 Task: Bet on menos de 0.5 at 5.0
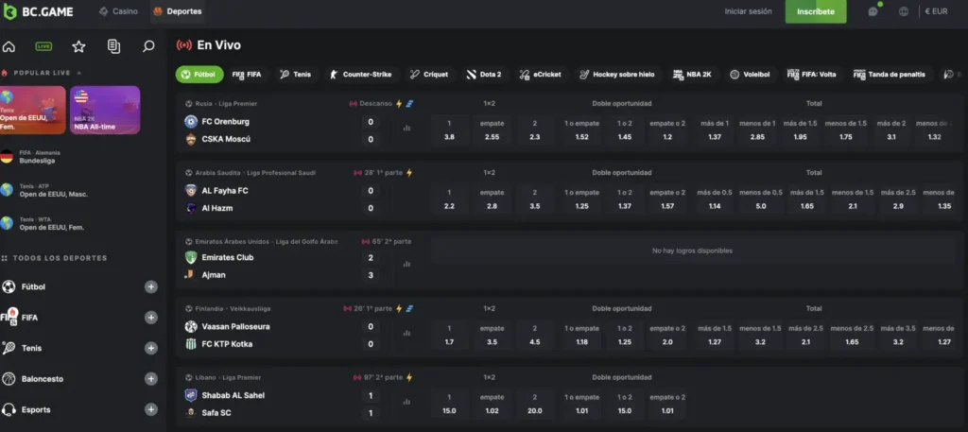click(x=761, y=199)
